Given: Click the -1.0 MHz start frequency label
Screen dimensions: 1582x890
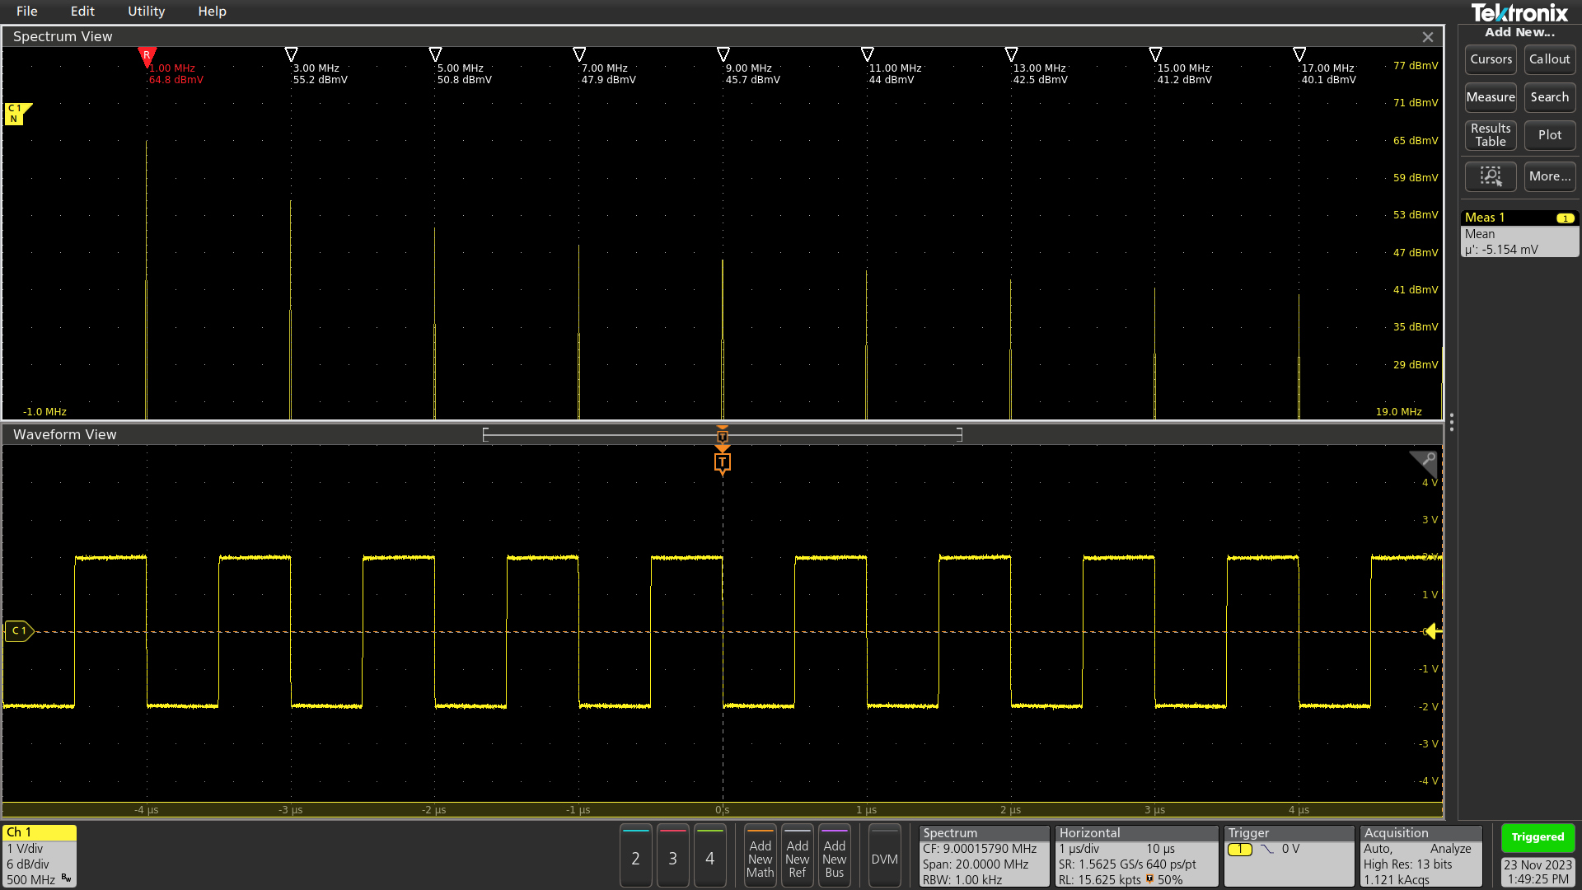Looking at the screenshot, I should click(44, 412).
